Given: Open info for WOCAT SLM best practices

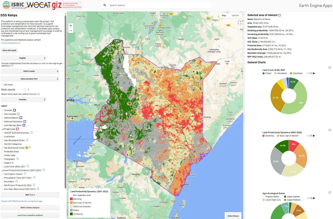Looking at the screenshot, I should [x=32, y=133].
